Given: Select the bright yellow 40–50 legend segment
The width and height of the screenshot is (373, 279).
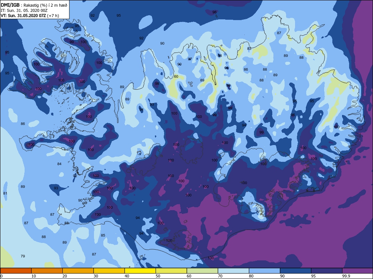Looking at the screenshot, I should (140, 271).
